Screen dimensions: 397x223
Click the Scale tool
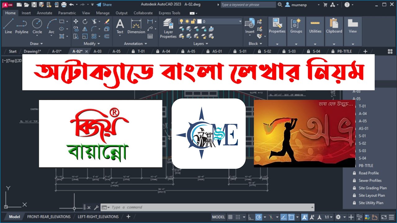pos(85,36)
